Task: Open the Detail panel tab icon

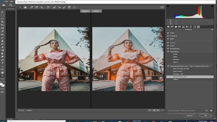Action: [176, 27]
